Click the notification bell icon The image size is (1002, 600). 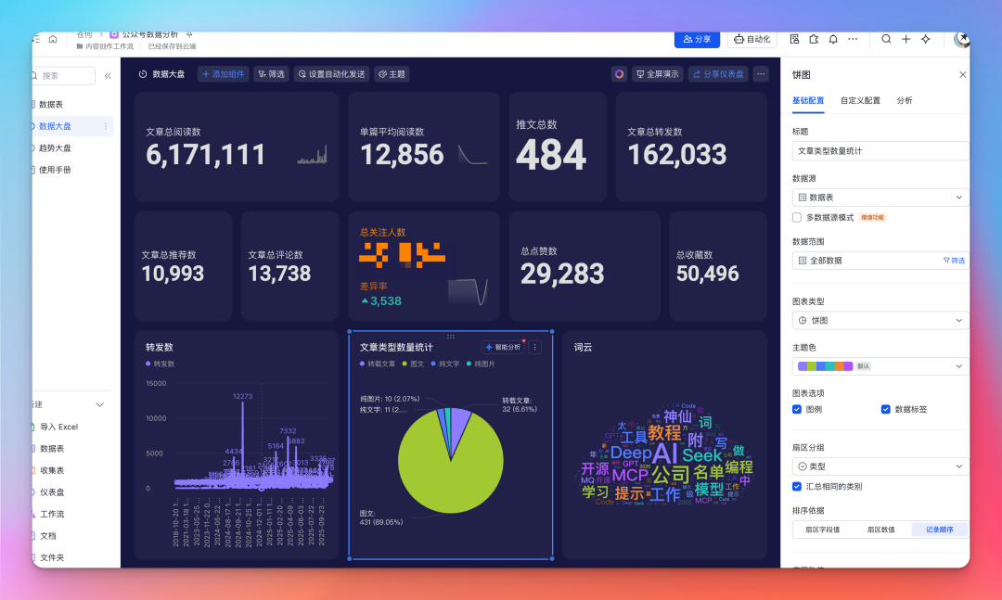tap(833, 40)
